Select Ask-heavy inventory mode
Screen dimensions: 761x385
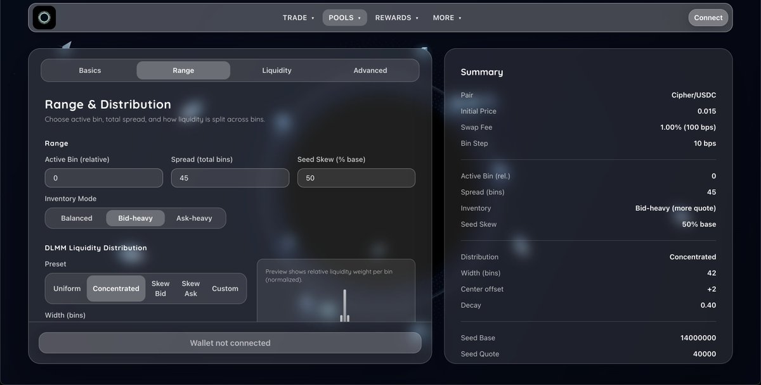[194, 218]
